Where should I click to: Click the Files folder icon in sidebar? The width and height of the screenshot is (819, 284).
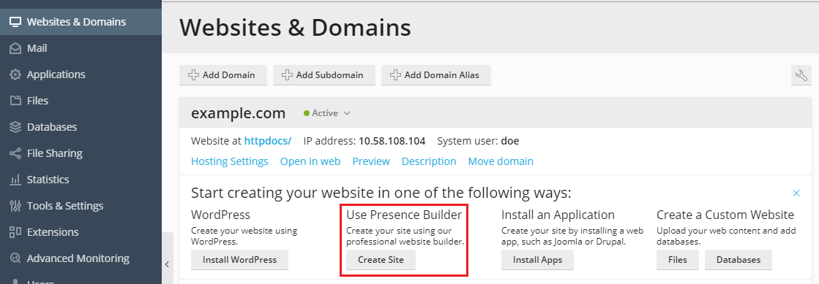tap(15, 101)
